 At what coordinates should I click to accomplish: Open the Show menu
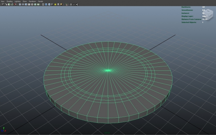[24, 1]
